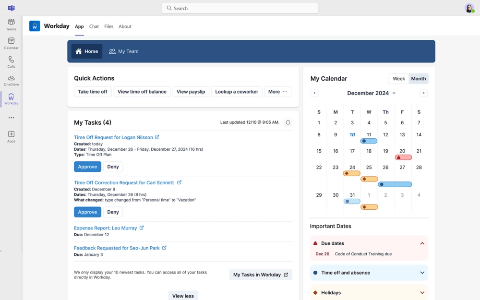Viewport: 480px width, 300px height.
Task: Switch calendar to Week view
Action: point(398,79)
